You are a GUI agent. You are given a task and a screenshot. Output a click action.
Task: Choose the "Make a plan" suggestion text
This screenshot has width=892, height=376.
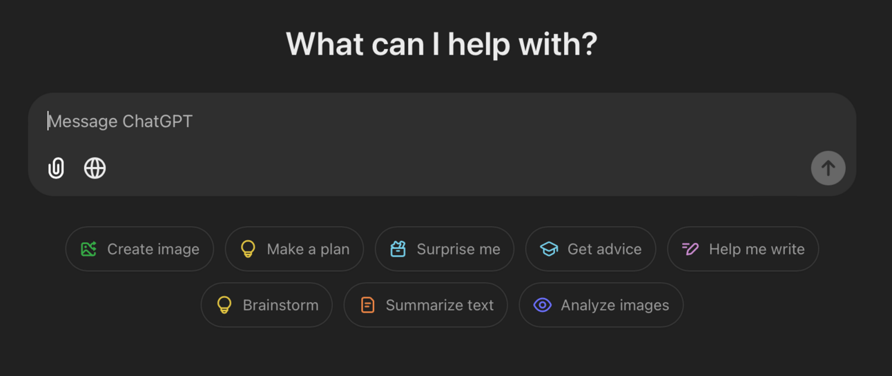click(x=308, y=249)
